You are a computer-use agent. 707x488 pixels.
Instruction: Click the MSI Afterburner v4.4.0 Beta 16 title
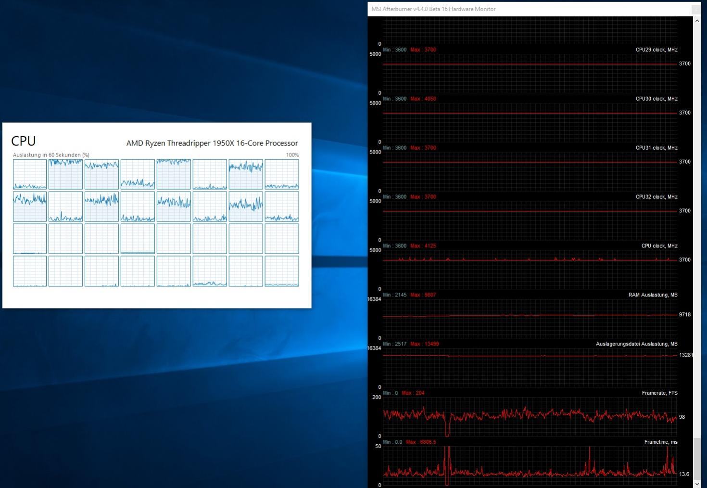pos(433,9)
